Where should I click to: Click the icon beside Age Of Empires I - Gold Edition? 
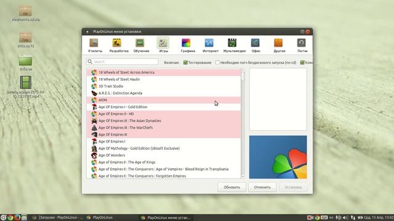[94, 107]
